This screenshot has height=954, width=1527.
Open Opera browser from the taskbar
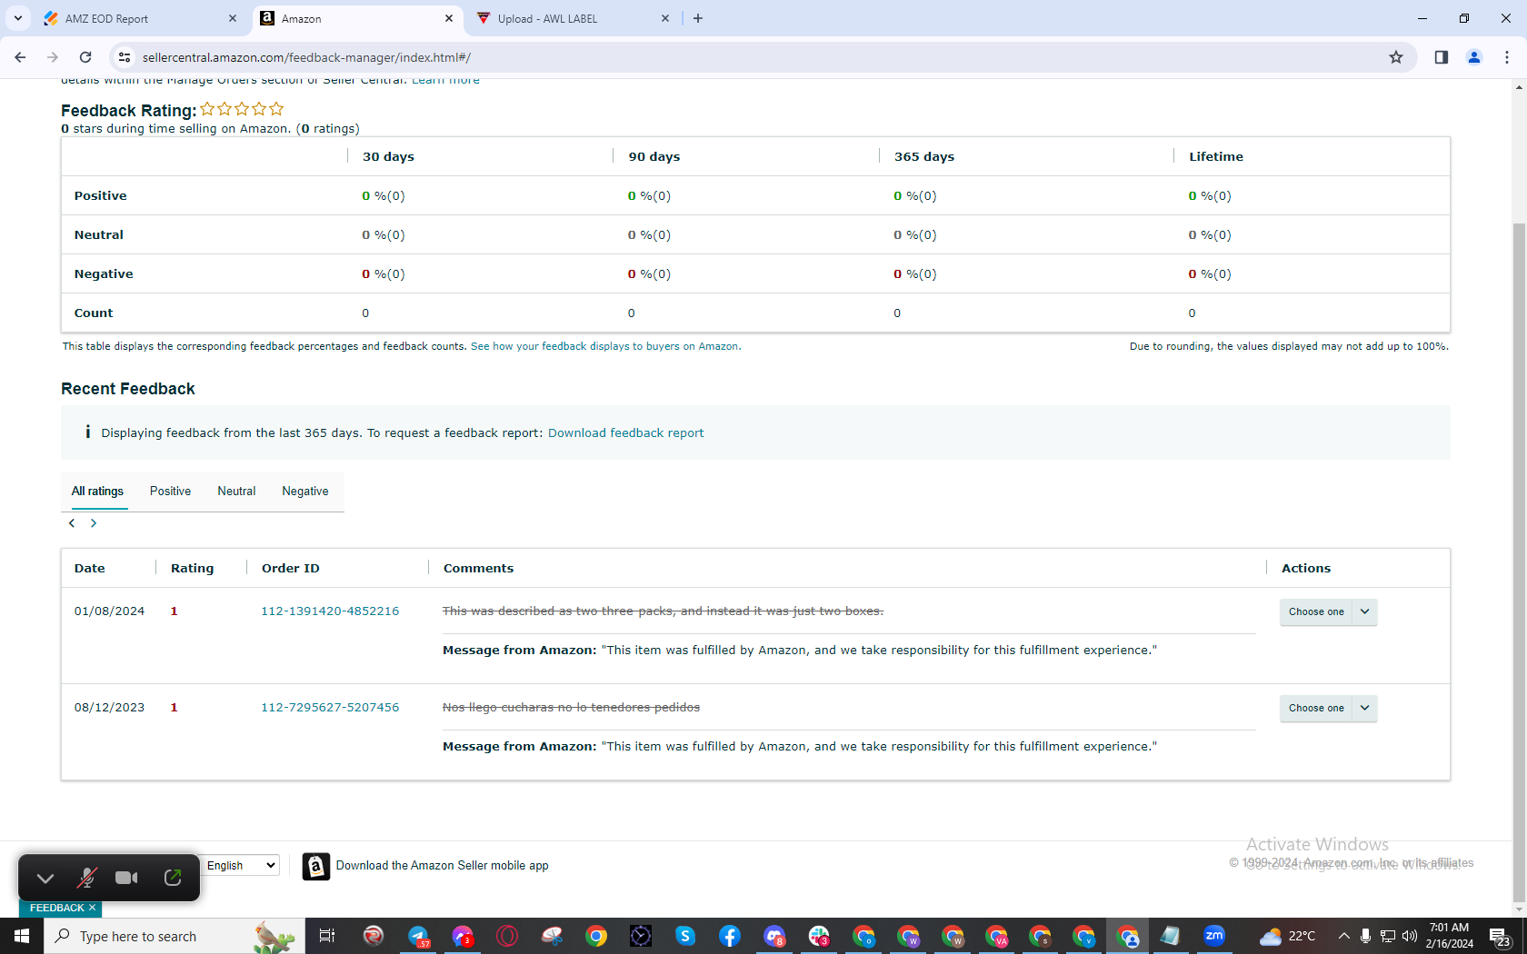pyautogui.click(x=507, y=936)
